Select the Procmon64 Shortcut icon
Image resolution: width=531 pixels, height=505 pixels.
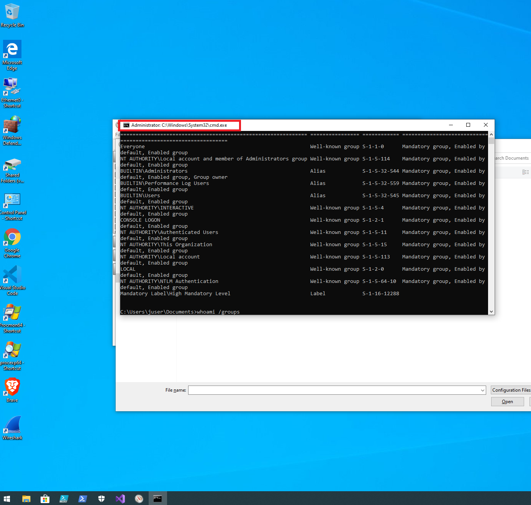pyautogui.click(x=12, y=318)
